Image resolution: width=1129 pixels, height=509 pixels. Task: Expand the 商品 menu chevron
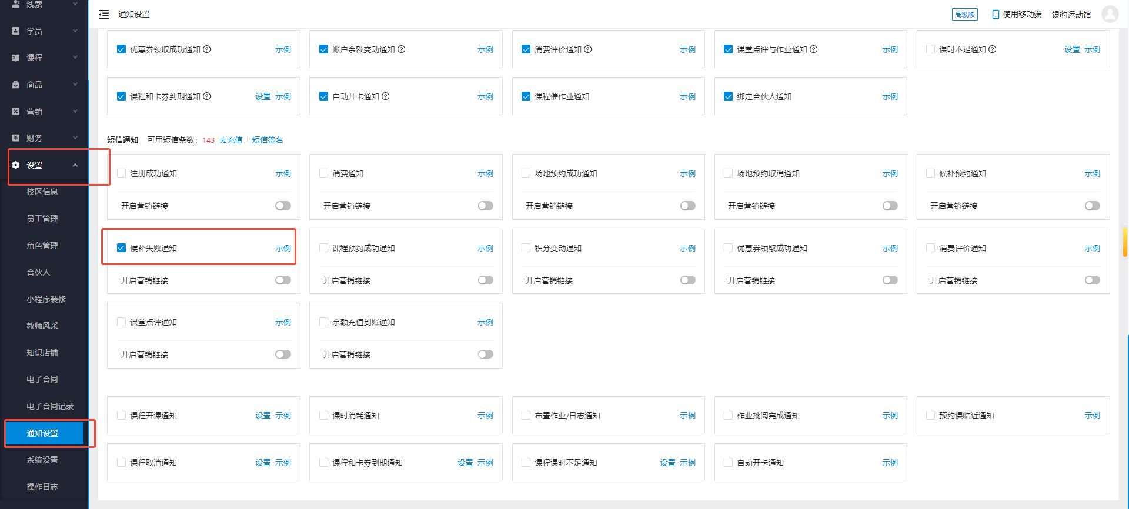[x=75, y=85]
